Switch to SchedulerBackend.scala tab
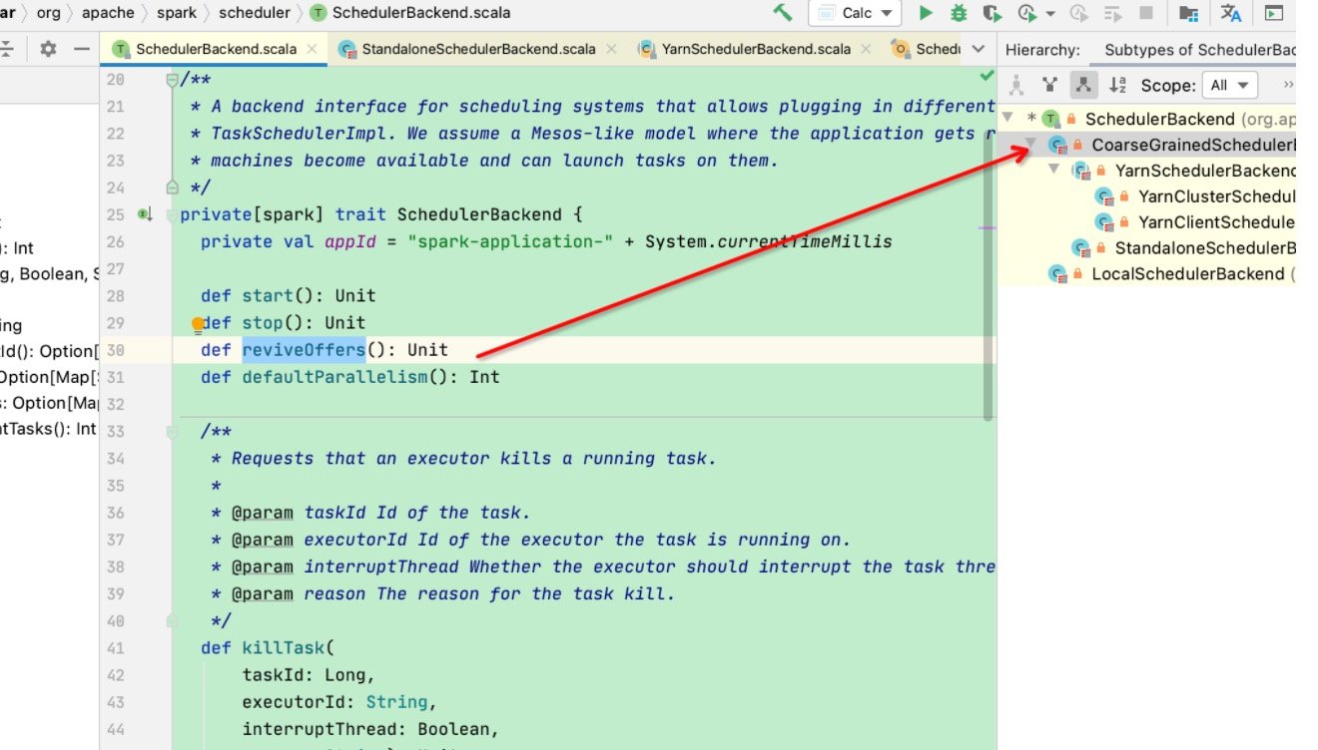The height and width of the screenshot is (750, 1318). point(215,50)
